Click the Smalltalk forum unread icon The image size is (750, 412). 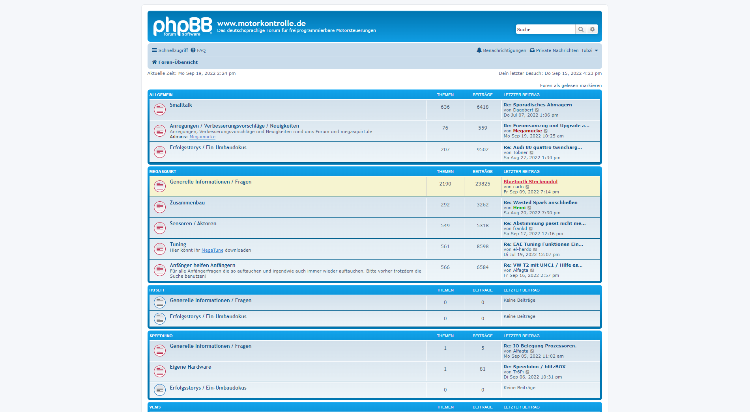159,109
